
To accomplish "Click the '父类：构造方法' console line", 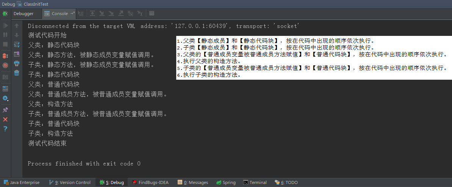I will [x=50, y=104].
